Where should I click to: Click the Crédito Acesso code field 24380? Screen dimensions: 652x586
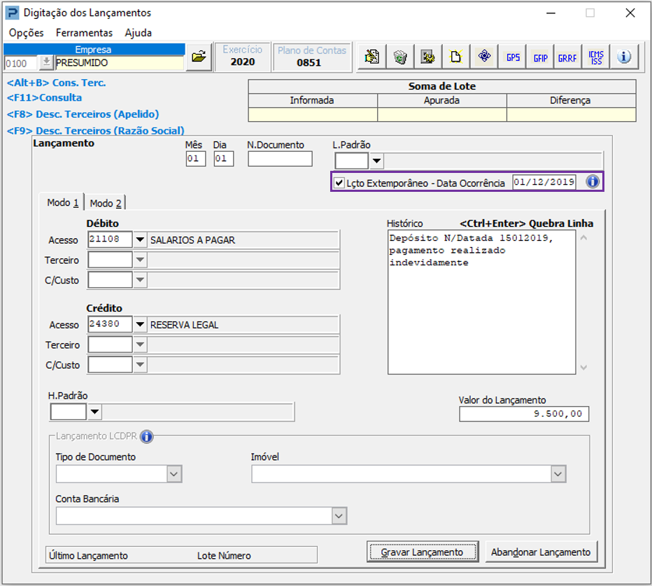(x=111, y=323)
